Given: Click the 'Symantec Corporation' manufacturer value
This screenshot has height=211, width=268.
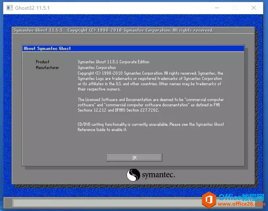Looking at the screenshot, I should pyautogui.click(x=97, y=67).
